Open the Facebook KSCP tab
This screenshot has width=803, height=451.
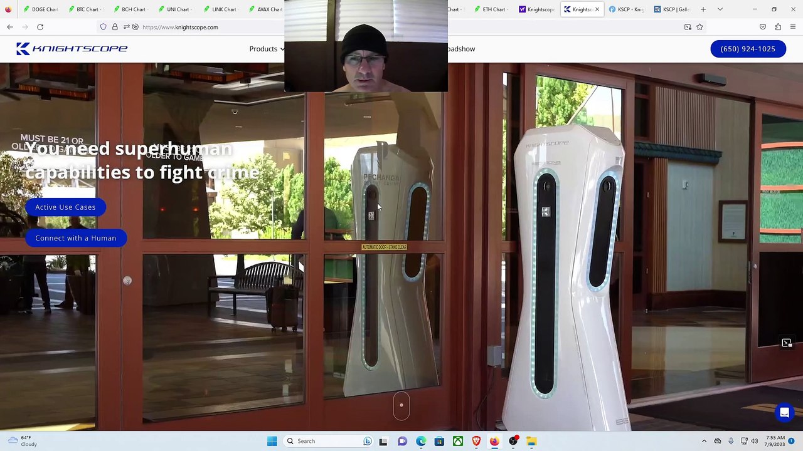(627, 9)
